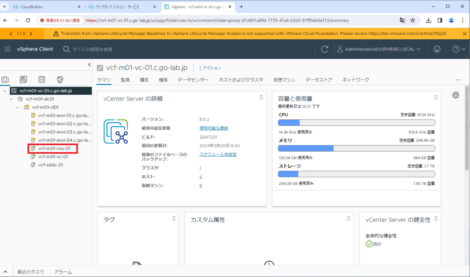Click the 使用可能な更新 link
470x277 pixels.
click(214, 128)
